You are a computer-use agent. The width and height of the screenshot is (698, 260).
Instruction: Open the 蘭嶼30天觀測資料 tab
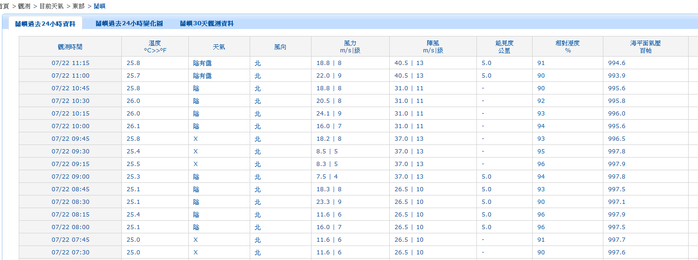click(x=207, y=23)
